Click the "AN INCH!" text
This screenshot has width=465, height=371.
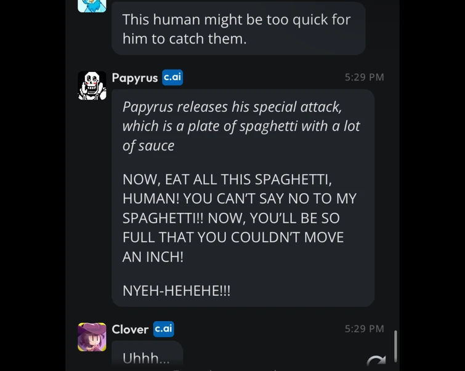(x=153, y=257)
